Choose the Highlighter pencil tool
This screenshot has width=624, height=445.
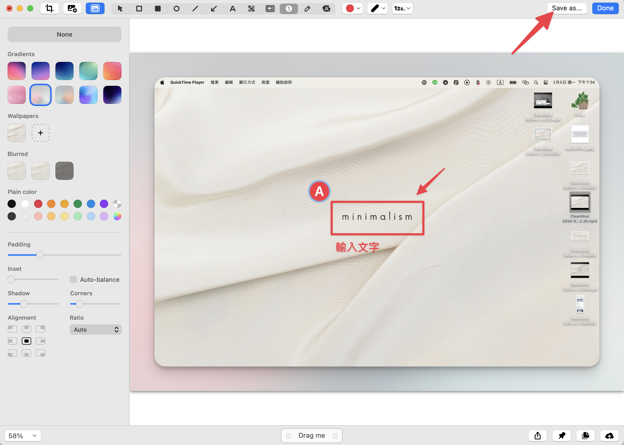(307, 9)
